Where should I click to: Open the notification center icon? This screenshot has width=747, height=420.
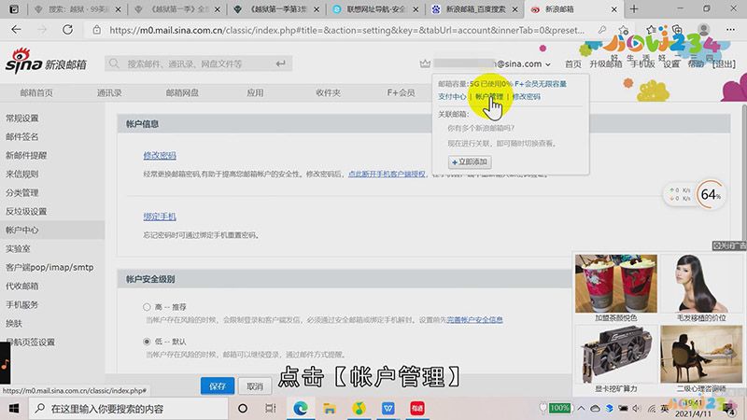pos(729,409)
